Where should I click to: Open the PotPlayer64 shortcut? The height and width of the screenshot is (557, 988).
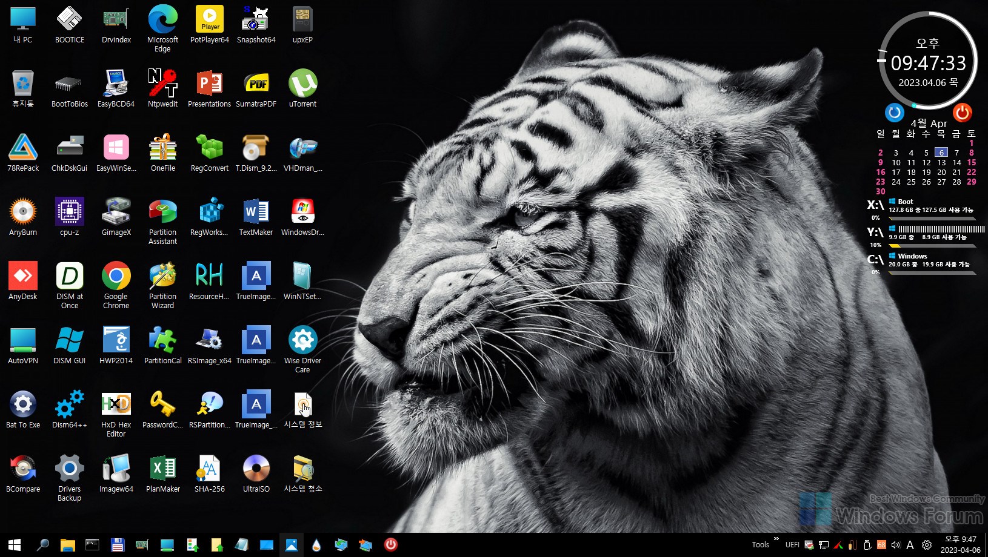(209, 25)
